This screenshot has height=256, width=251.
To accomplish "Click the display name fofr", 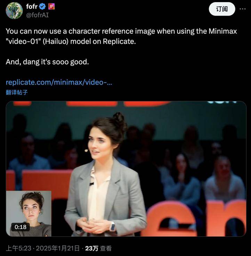I will click(32, 7).
